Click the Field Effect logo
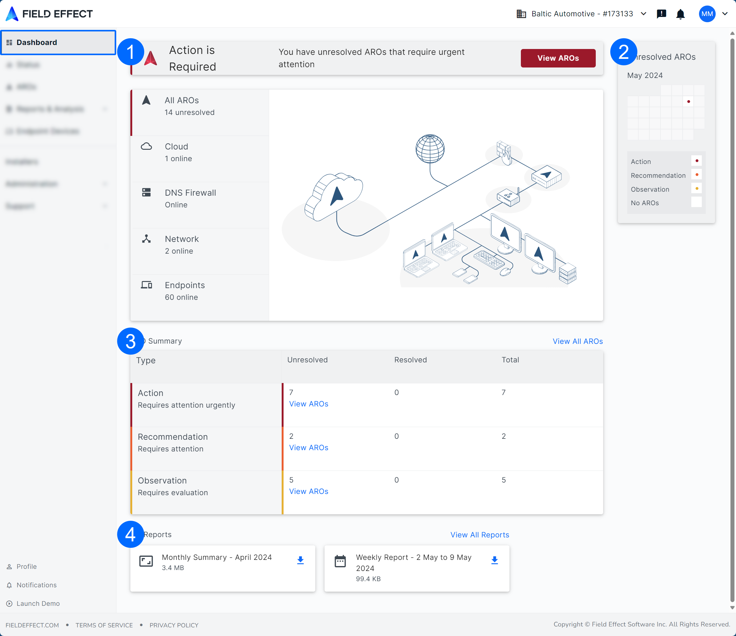This screenshot has width=736, height=636. click(49, 14)
